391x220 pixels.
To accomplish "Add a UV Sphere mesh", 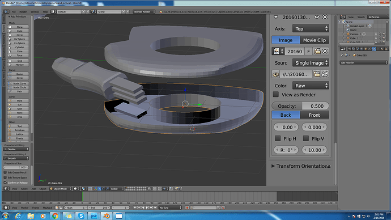I will point(18,39).
